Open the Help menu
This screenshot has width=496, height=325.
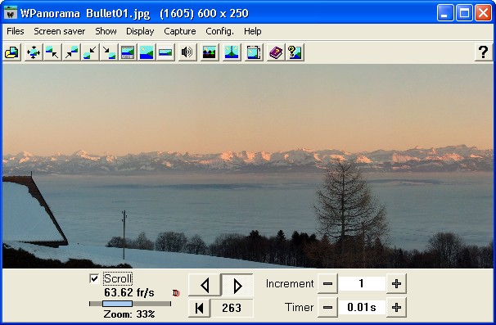click(252, 31)
